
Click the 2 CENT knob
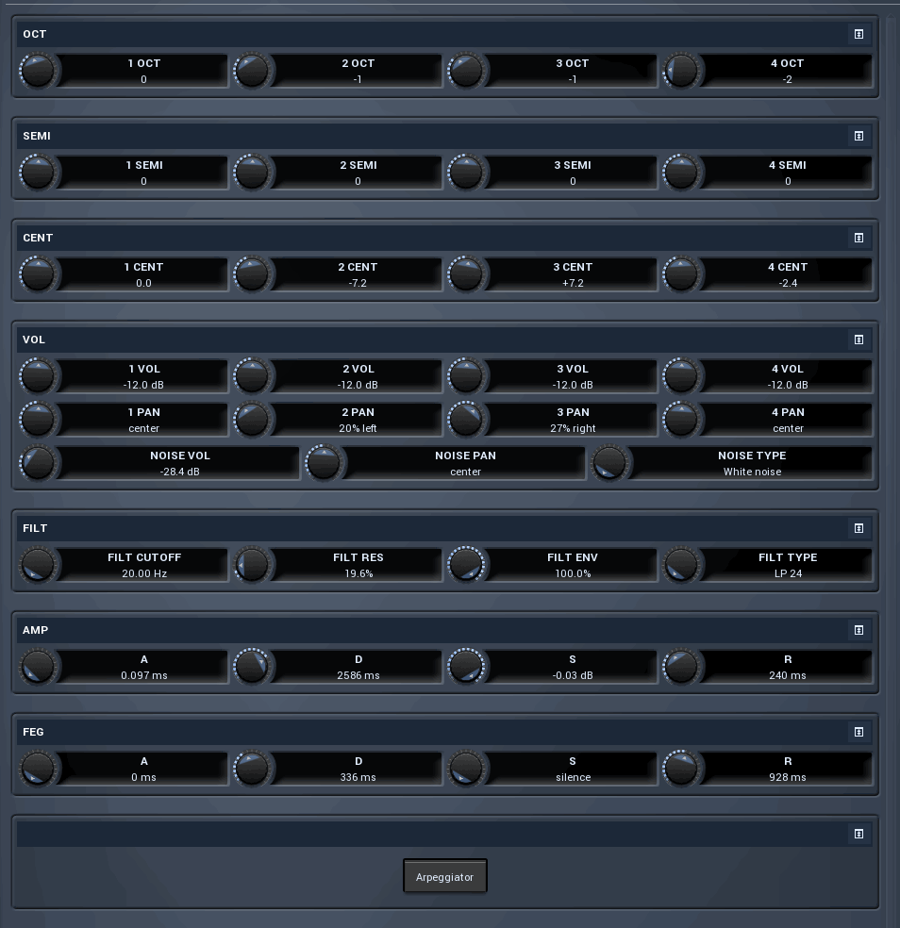click(252, 274)
